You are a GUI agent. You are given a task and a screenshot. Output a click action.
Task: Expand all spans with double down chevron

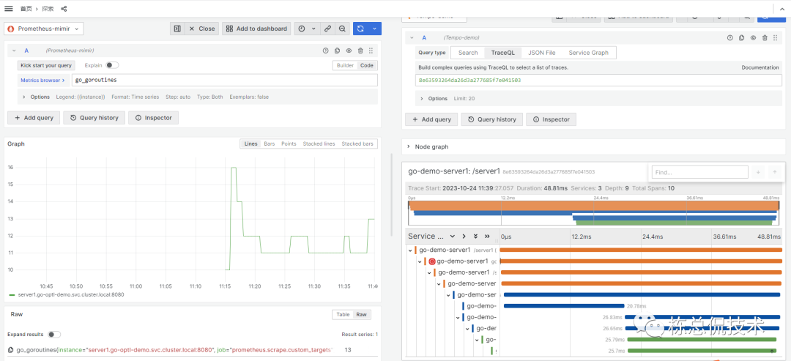tap(475, 236)
